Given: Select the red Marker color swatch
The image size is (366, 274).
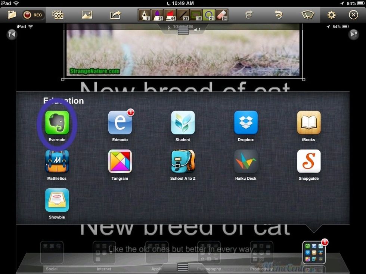Looking at the screenshot, I should pyautogui.click(x=170, y=15).
